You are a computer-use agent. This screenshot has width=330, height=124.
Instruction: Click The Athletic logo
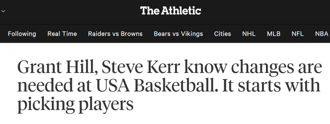tap(171, 11)
